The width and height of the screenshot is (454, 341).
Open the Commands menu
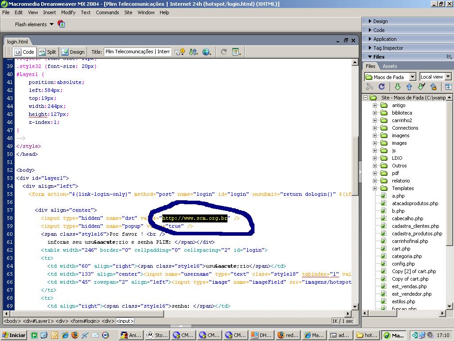tap(107, 12)
